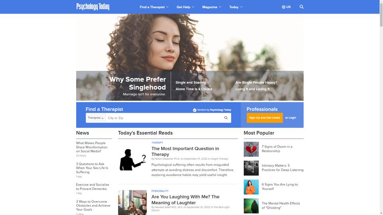Click Sign Up and Get Listed button
The height and width of the screenshot is (215, 383).
point(265,118)
